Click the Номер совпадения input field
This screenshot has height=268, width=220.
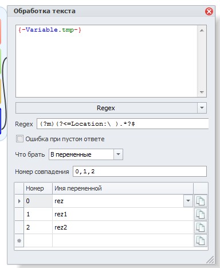click(140, 171)
